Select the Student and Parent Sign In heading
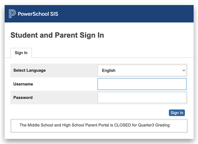 (57, 35)
